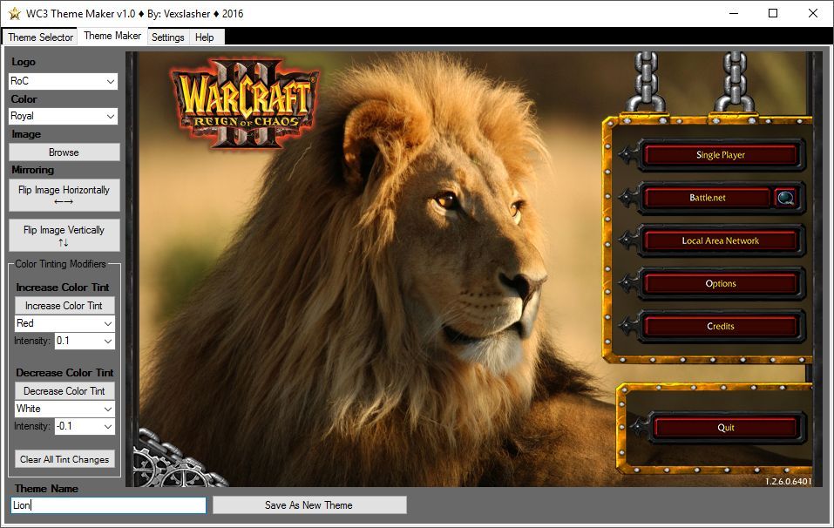834x528 pixels.
Task: Flip Image Vertically
Action: (x=64, y=235)
